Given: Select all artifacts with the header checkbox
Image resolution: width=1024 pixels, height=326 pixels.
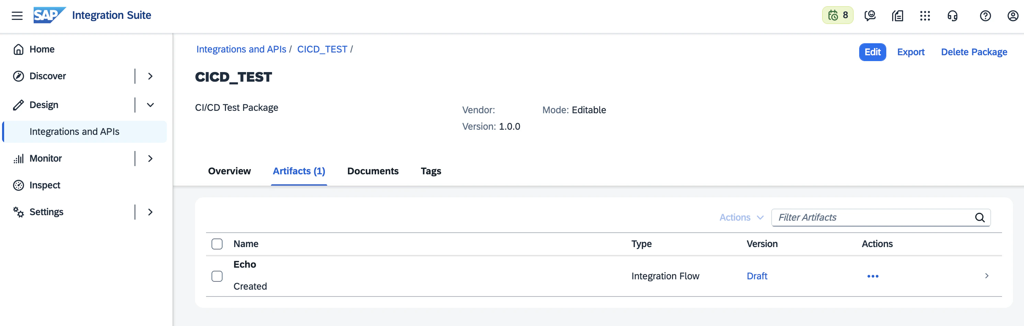Looking at the screenshot, I should (217, 244).
